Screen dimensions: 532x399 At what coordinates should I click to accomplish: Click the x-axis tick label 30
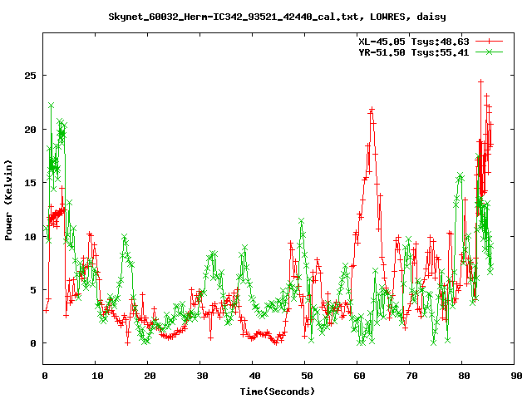(202, 376)
